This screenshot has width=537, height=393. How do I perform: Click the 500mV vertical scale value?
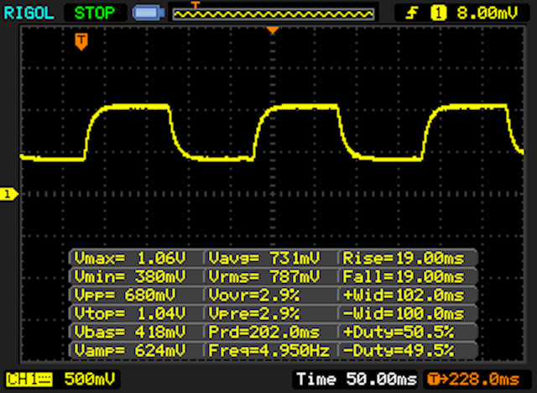90,380
